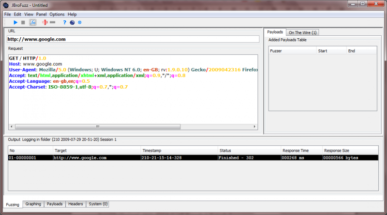Open the File menu
Screen dimensions: 387x215
[7, 15]
